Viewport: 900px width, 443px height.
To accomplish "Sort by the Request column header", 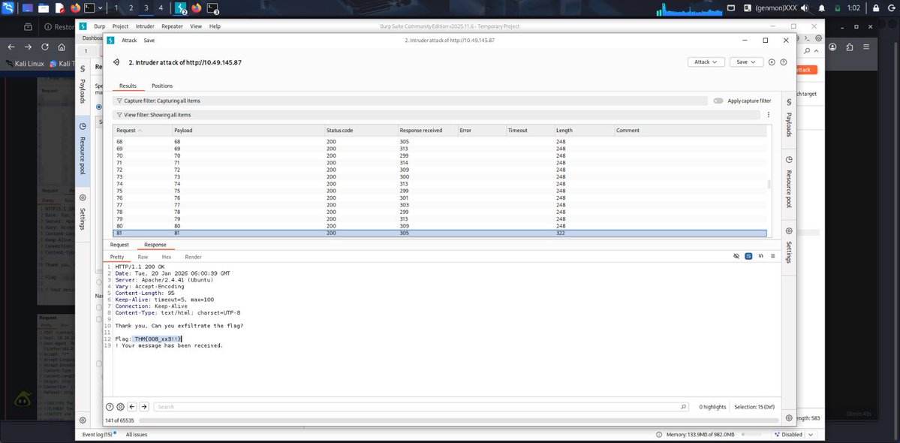I will coord(143,130).
